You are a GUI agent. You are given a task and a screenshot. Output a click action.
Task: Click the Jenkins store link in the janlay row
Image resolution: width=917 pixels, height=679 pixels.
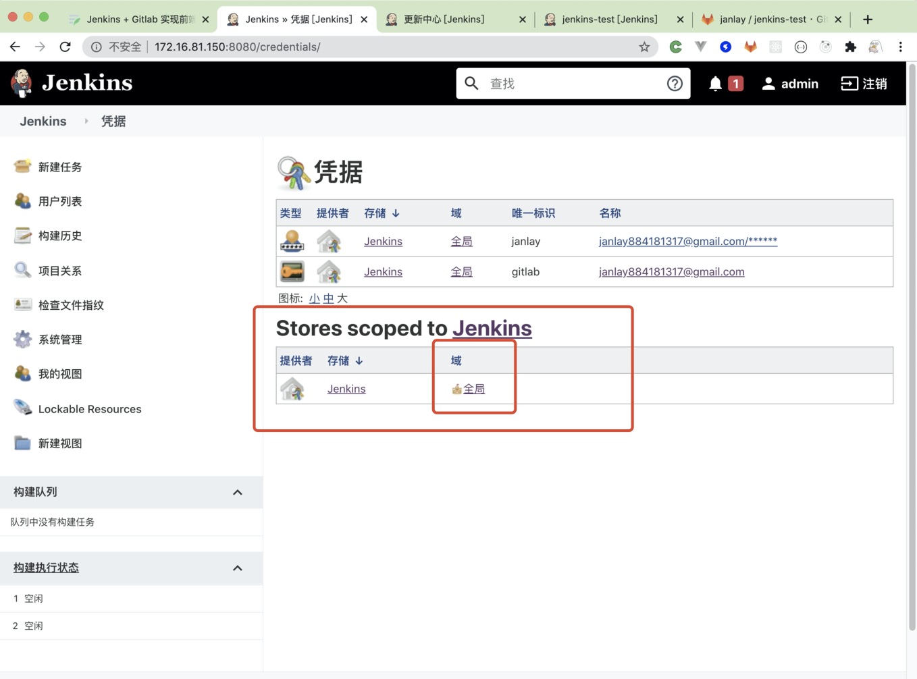[383, 241]
